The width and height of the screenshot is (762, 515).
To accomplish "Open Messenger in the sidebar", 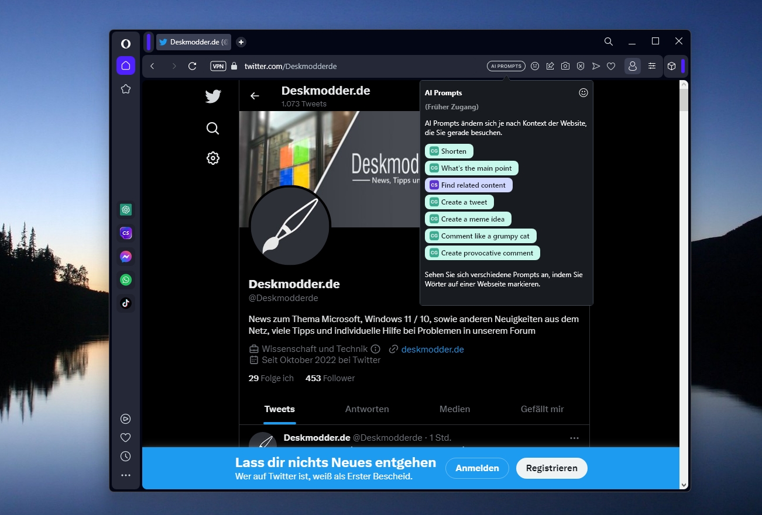I will (x=126, y=256).
